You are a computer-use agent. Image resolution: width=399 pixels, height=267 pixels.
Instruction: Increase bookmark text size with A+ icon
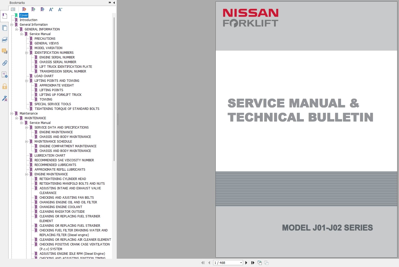51,9
